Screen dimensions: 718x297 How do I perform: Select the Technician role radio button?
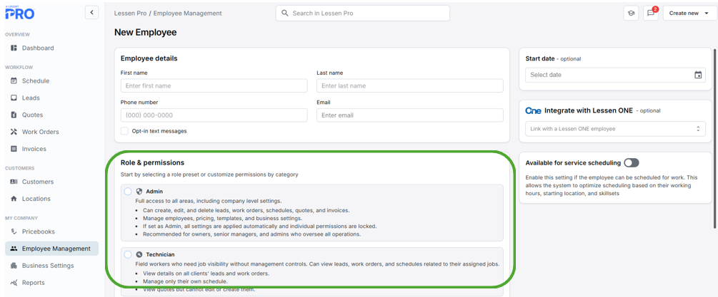(128, 254)
